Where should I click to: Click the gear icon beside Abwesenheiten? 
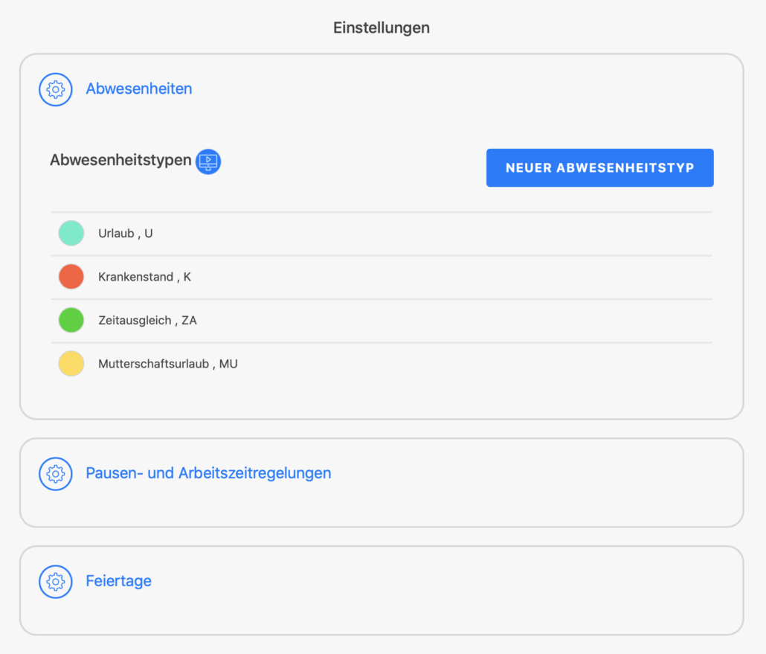pos(56,89)
